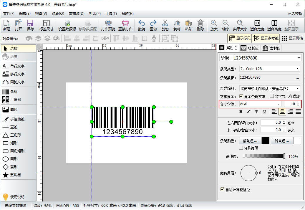This screenshot has width=305, height=210.
Task: Switch to the 模板库 tab
Action: 250,48
